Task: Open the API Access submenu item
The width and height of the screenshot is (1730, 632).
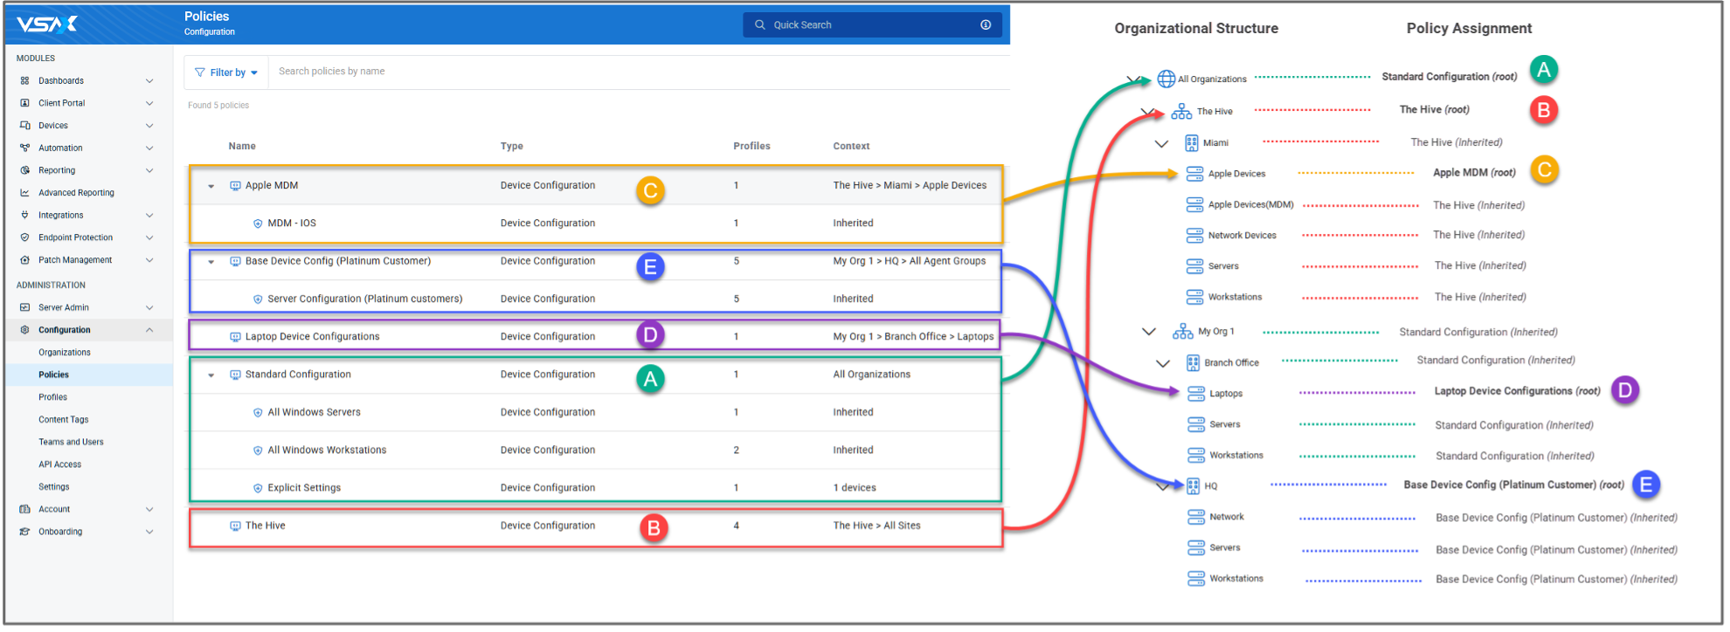Action: click(x=59, y=464)
